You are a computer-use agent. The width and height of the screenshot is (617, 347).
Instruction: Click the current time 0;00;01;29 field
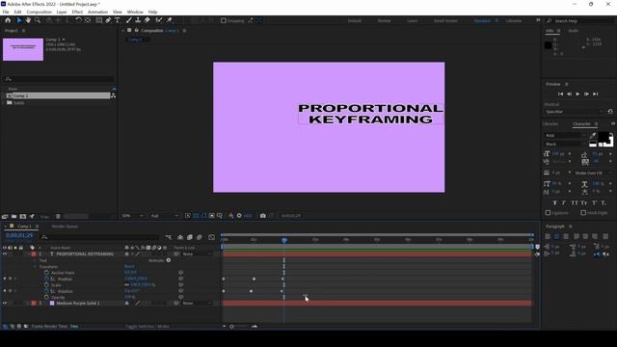[19, 235]
